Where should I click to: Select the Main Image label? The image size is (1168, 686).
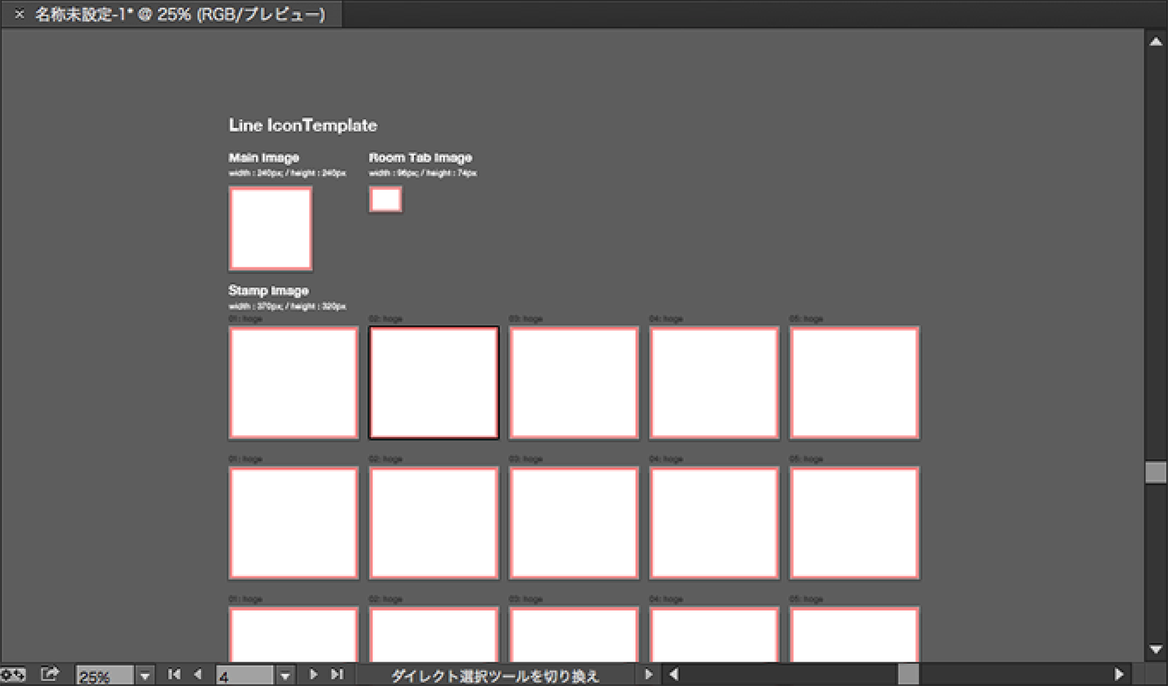coord(264,157)
